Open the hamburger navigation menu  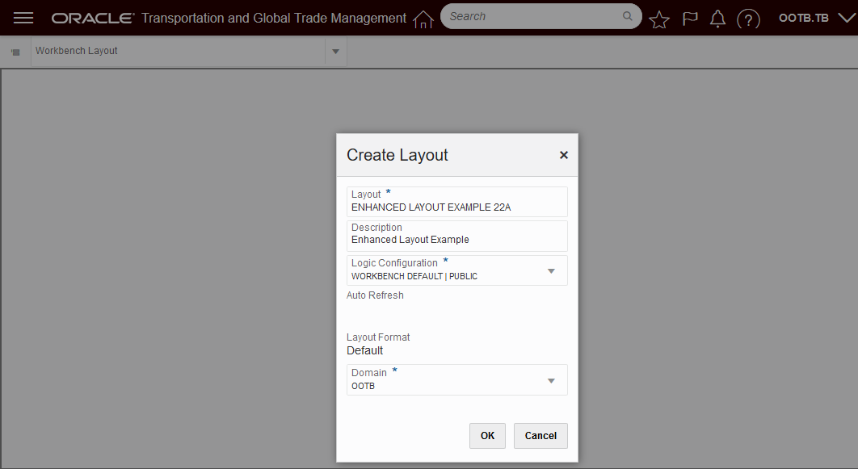tap(23, 18)
